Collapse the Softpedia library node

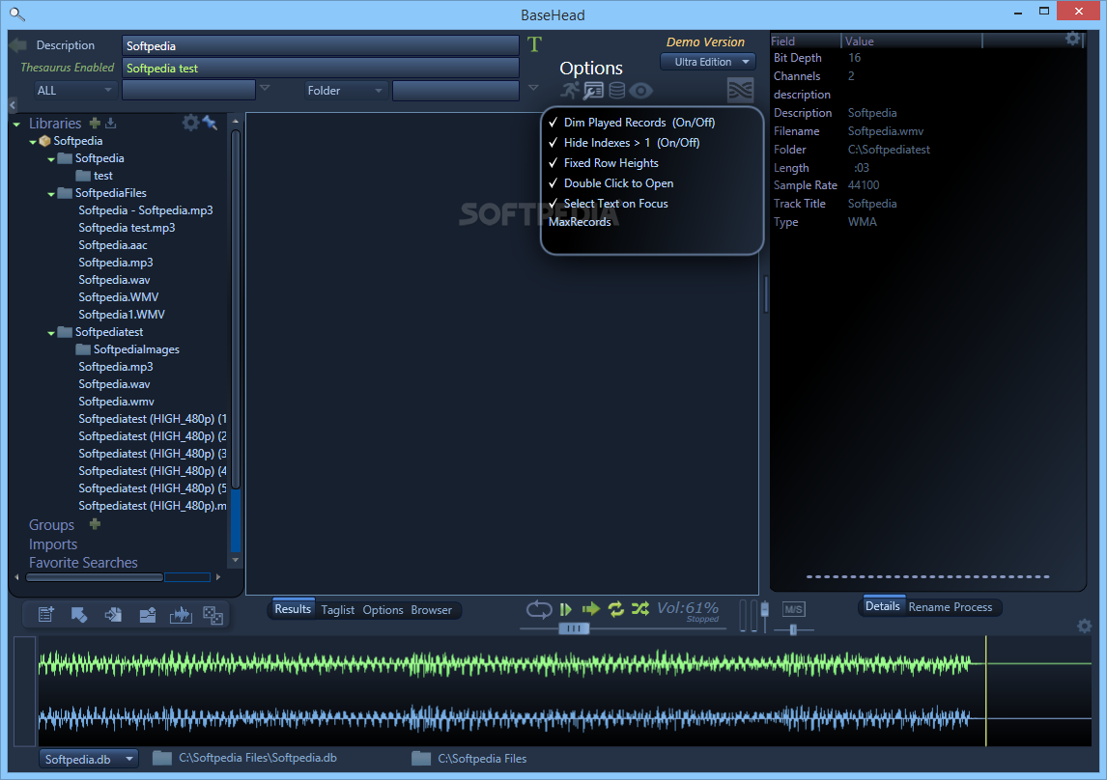coord(33,142)
